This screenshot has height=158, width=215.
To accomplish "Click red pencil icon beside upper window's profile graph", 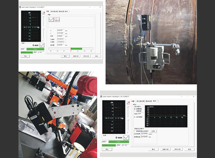I will click(43, 13).
